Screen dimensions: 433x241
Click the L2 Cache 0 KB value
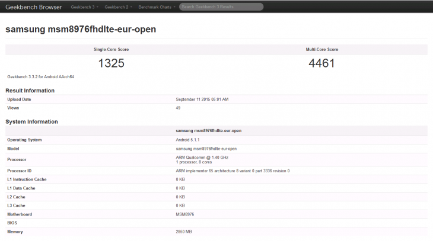180,197
